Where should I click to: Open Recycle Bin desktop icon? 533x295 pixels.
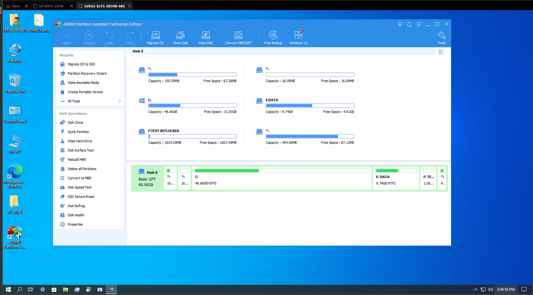(15, 83)
